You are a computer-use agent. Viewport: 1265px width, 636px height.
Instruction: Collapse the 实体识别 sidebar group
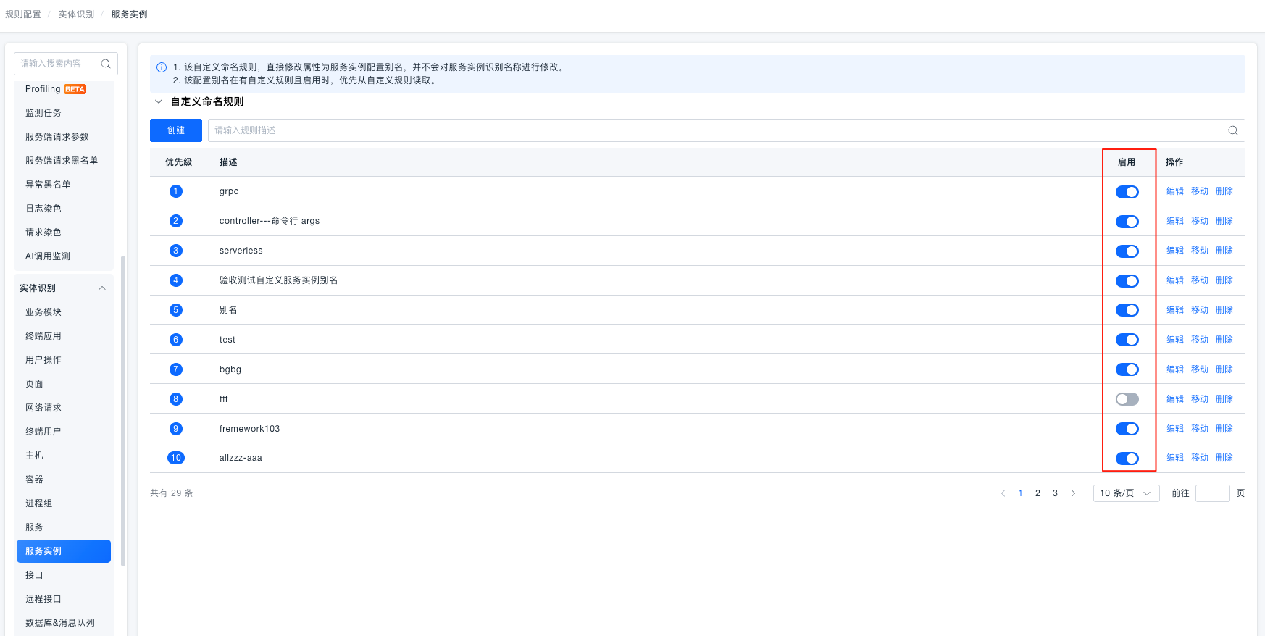pyautogui.click(x=102, y=288)
